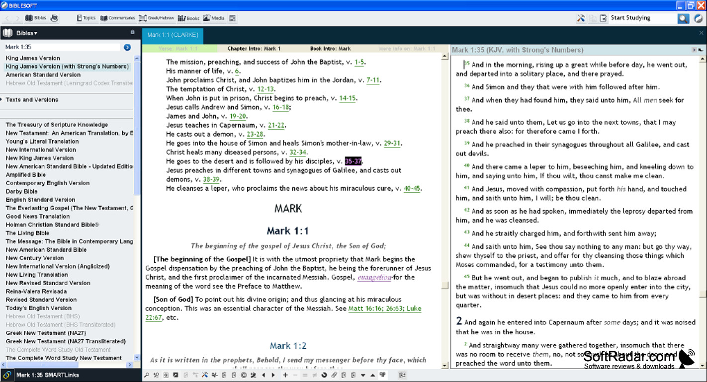This screenshot has width=707, height=382.
Task: Click the font size icon in bottom toolbar
Action: click(402, 375)
